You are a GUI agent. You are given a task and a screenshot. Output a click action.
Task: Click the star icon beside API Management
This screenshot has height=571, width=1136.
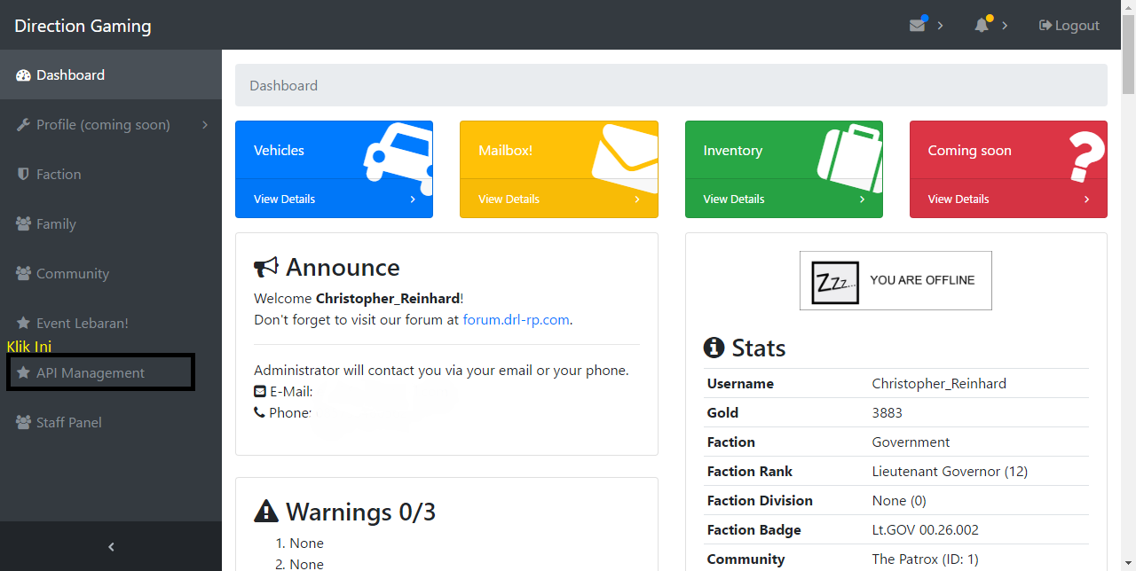[24, 373]
